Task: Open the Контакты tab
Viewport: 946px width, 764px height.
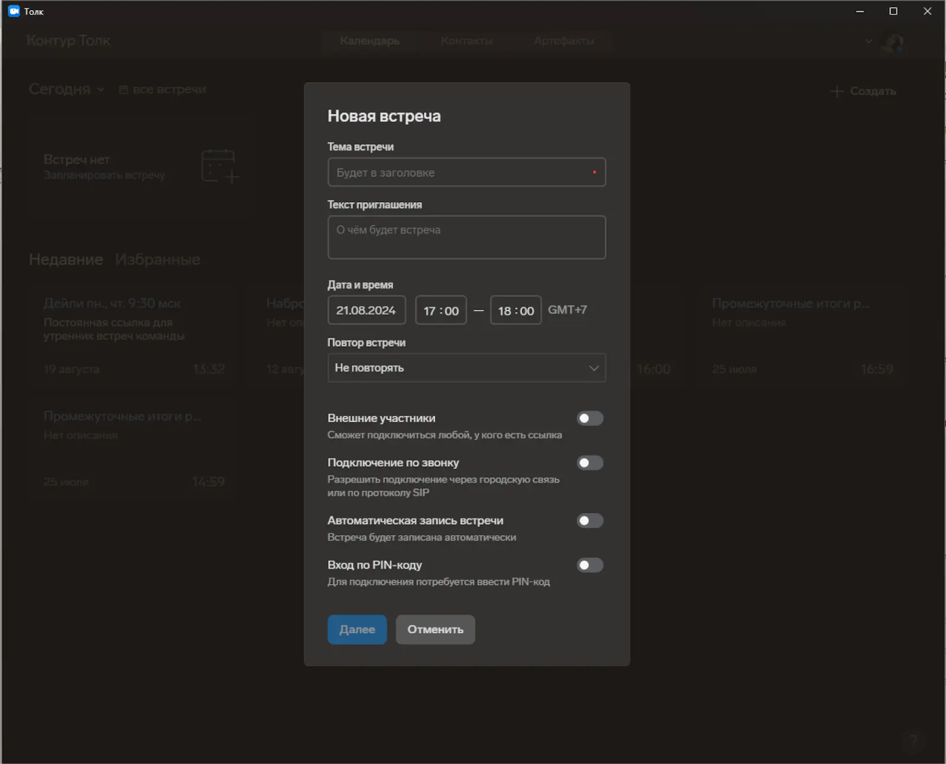Action: coord(466,41)
